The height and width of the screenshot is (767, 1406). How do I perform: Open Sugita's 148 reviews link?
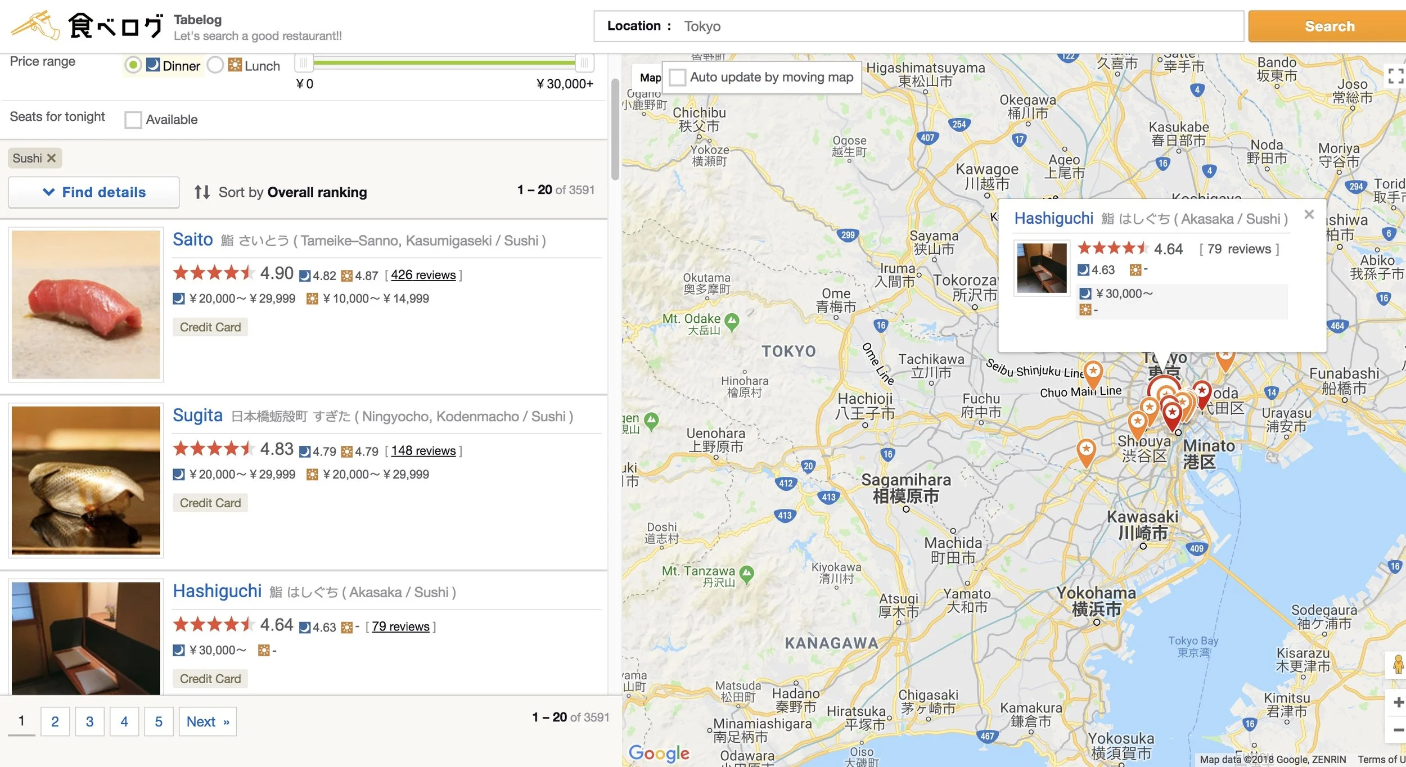(x=423, y=451)
